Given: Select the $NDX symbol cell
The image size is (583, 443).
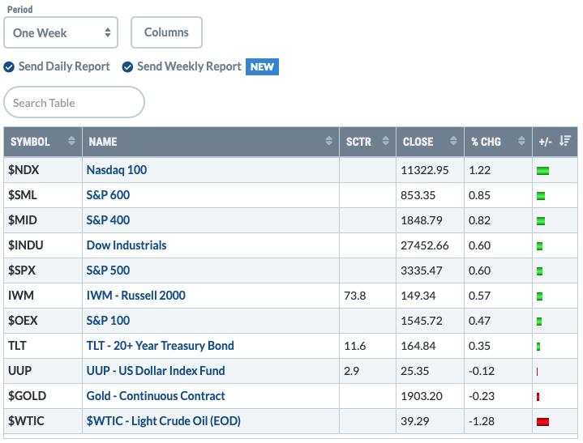Looking at the screenshot, I should click(x=43, y=170).
